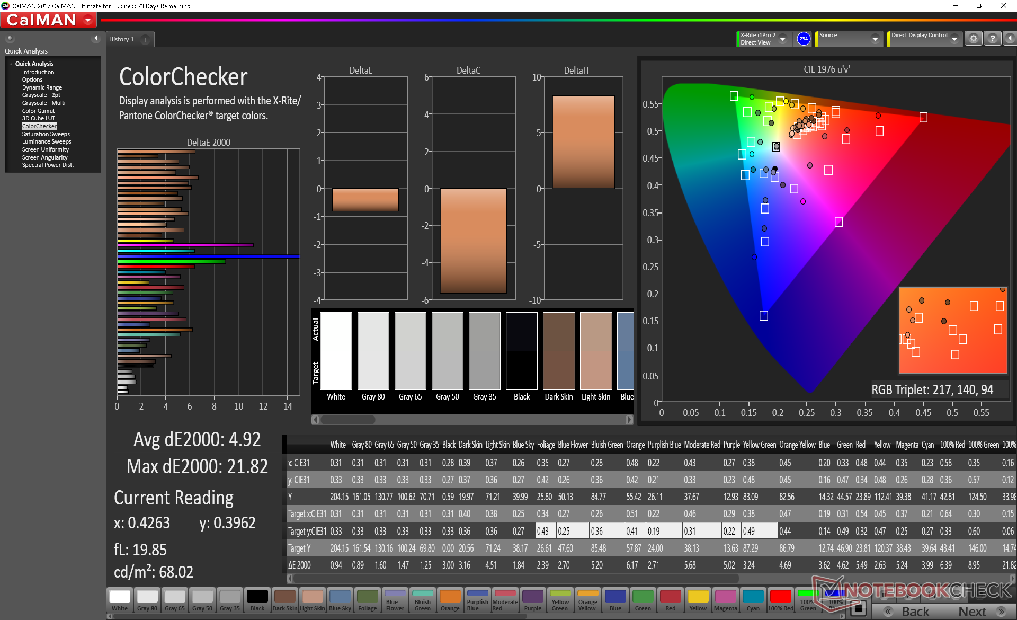
Task: Open the X-Rite i1Pro 2 meter dropdown
Action: 782,39
